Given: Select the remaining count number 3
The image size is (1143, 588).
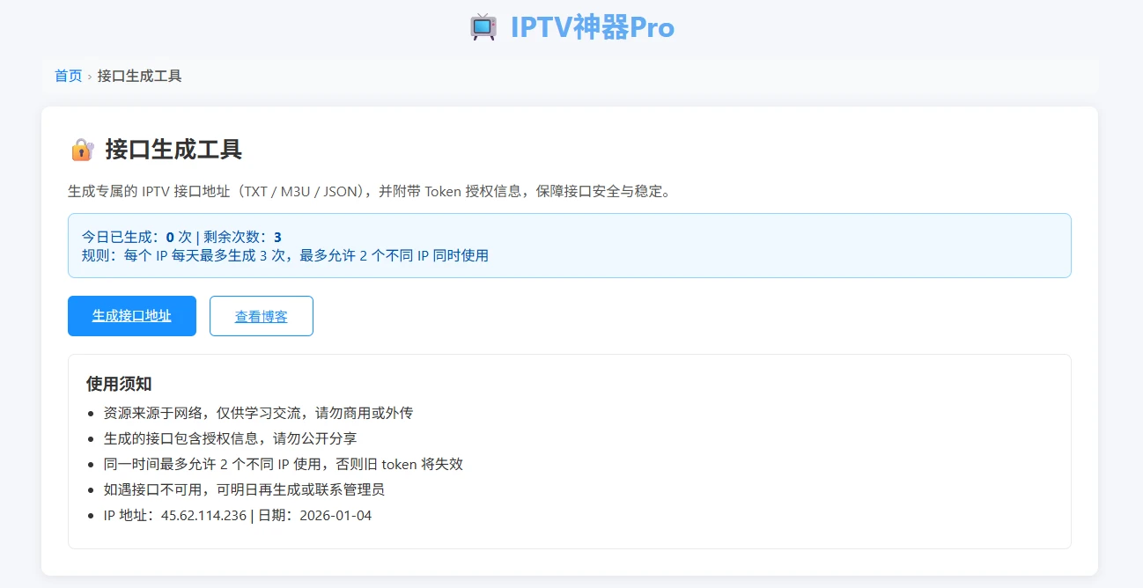Looking at the screenshot, I should pos(277,235).
